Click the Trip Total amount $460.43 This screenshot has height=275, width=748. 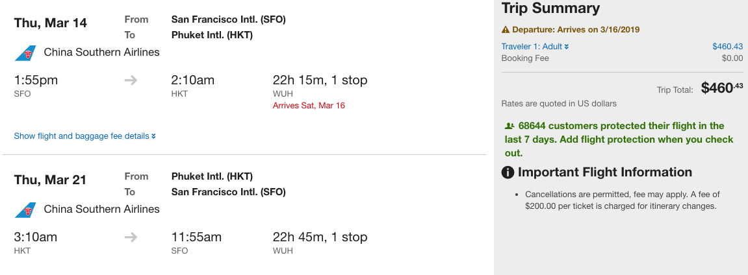[721, 89]
